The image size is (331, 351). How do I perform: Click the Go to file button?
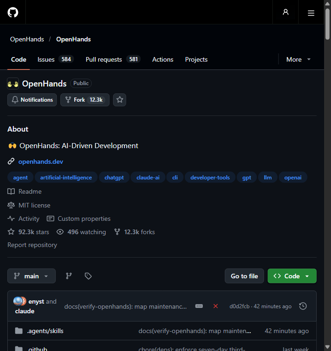[x=244, y=276]
